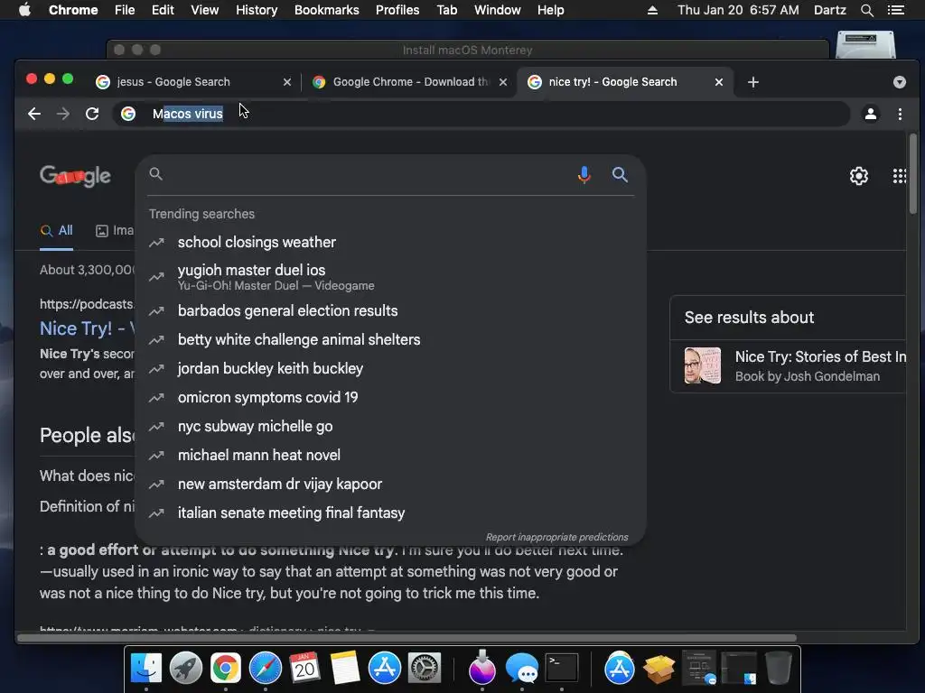925x693 pixels.
Task: Open the tab search dropdown arrow
Action: [x=899, y=82]
